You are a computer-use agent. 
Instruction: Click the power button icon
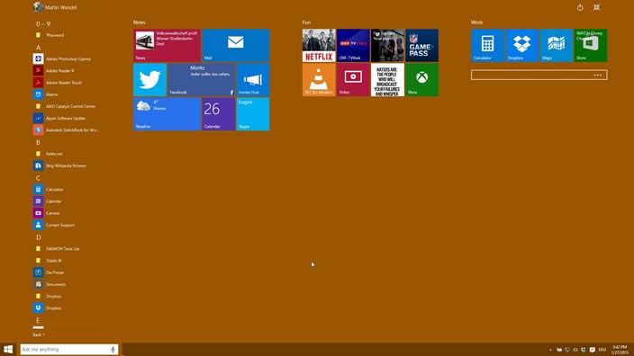coord(580,7)
